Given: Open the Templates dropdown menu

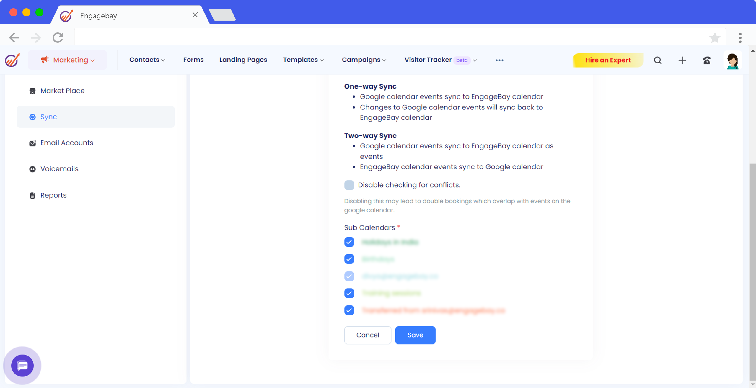Looking at the screenshot, I should [303, 60].
